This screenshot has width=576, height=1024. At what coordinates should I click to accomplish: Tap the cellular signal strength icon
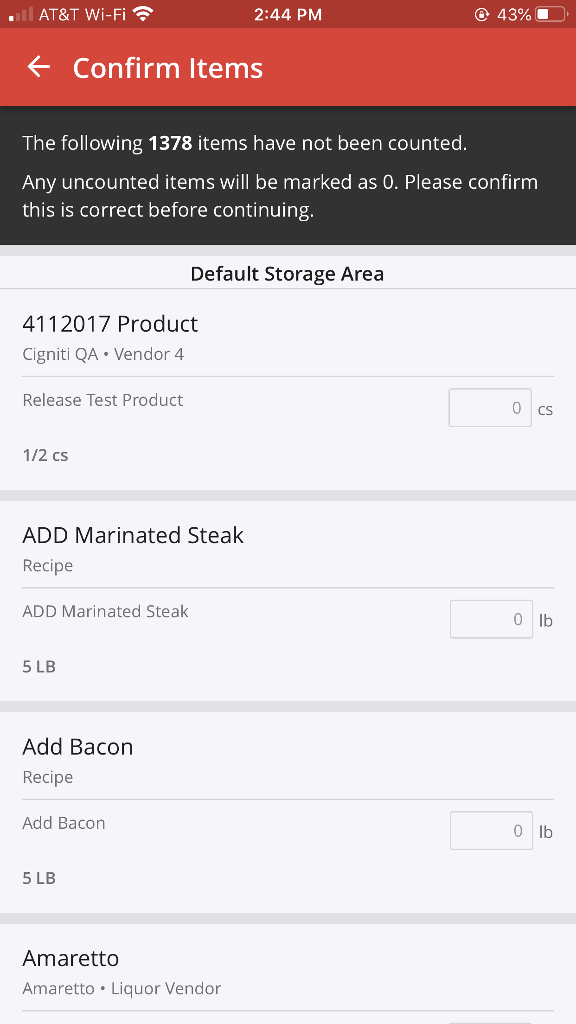pos(21,14)
